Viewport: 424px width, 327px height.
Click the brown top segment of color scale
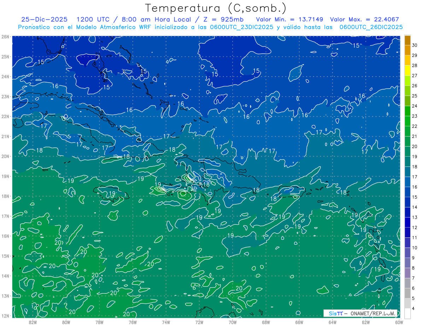pyautogui.click(x=407, y=40)
